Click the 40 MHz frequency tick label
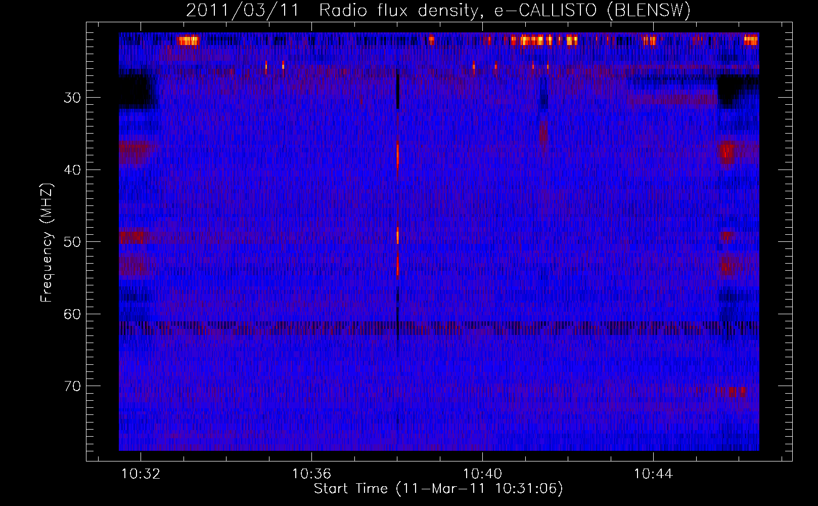Viewport: 818px width, 506px height. click(x=72, y=170)
